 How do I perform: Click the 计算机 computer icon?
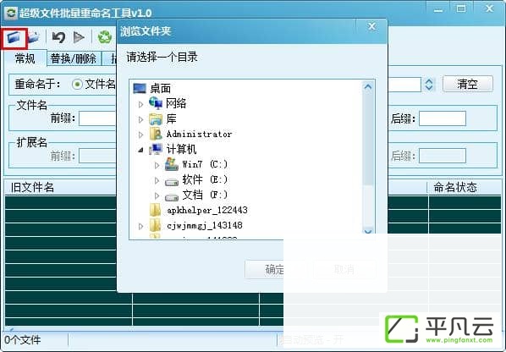click(156, 149)
